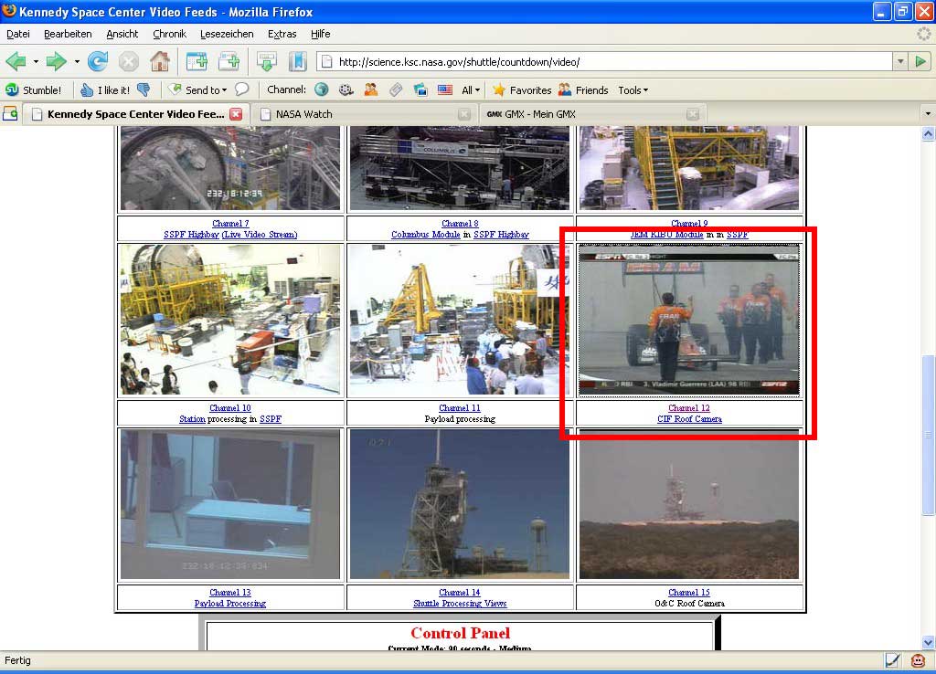
Task: Open the Lesezeichen menu
Action: click(x=227, y=34)
